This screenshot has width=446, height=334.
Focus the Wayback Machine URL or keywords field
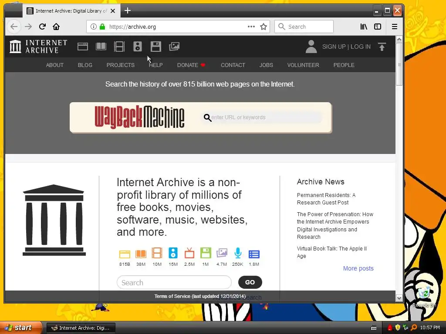tap(263, 117)
